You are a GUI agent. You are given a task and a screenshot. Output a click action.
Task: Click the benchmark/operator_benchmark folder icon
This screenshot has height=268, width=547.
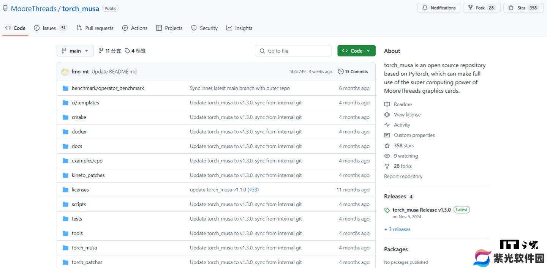pos(65,88)
